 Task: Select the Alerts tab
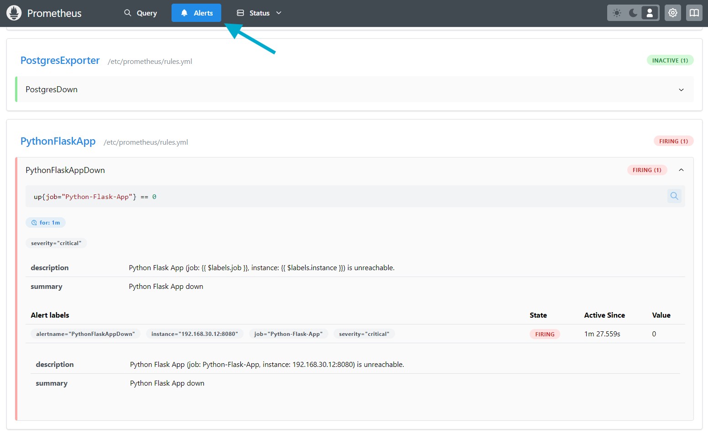coord(196,13)
